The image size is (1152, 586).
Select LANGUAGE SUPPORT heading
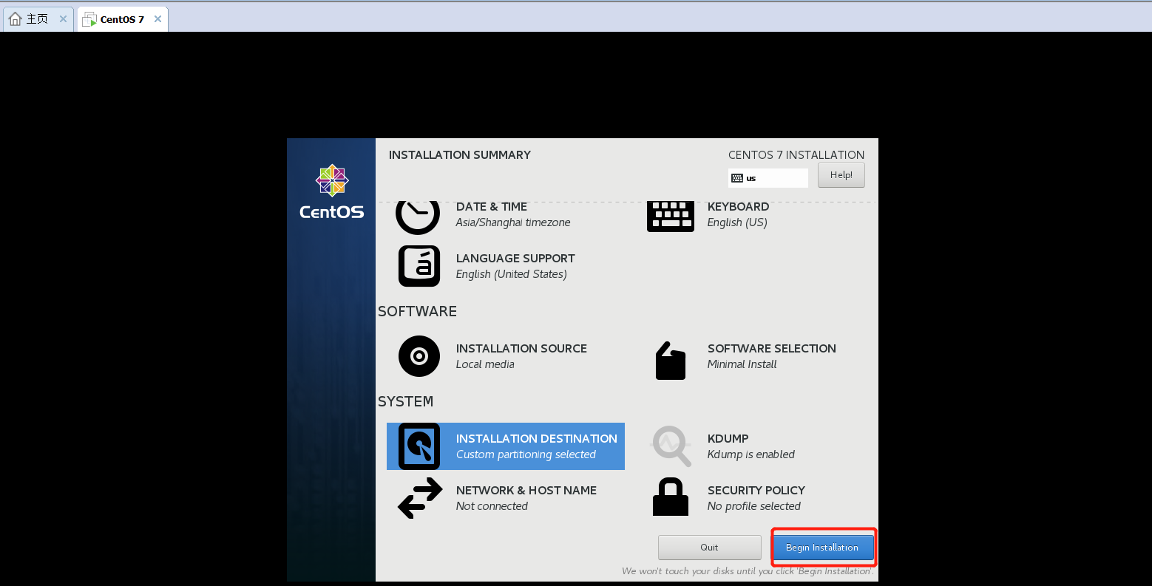point(515,259)
